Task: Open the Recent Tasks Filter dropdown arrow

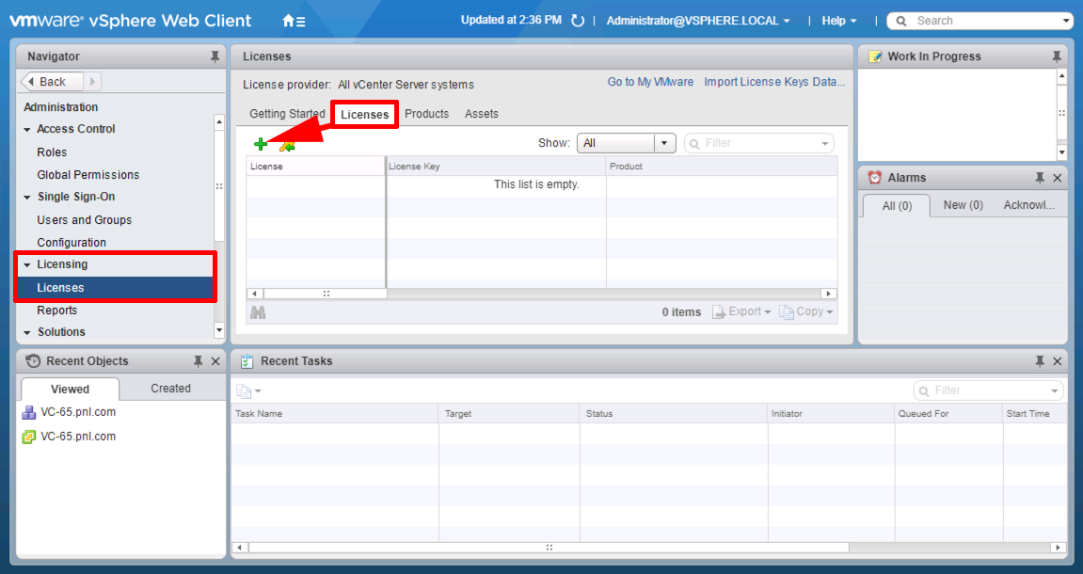Action: point(1055,391)
